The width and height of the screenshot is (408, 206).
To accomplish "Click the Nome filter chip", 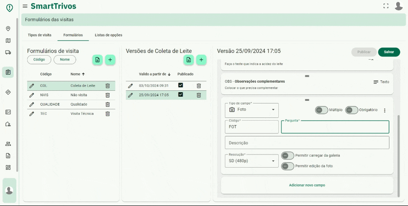I will click(x=65, y=60).
